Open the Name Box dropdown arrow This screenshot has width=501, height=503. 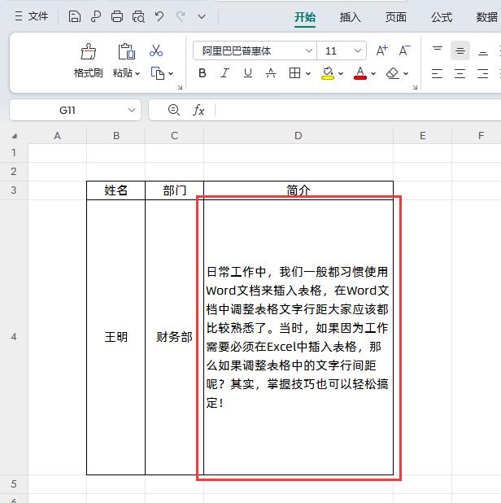point(132,110)
